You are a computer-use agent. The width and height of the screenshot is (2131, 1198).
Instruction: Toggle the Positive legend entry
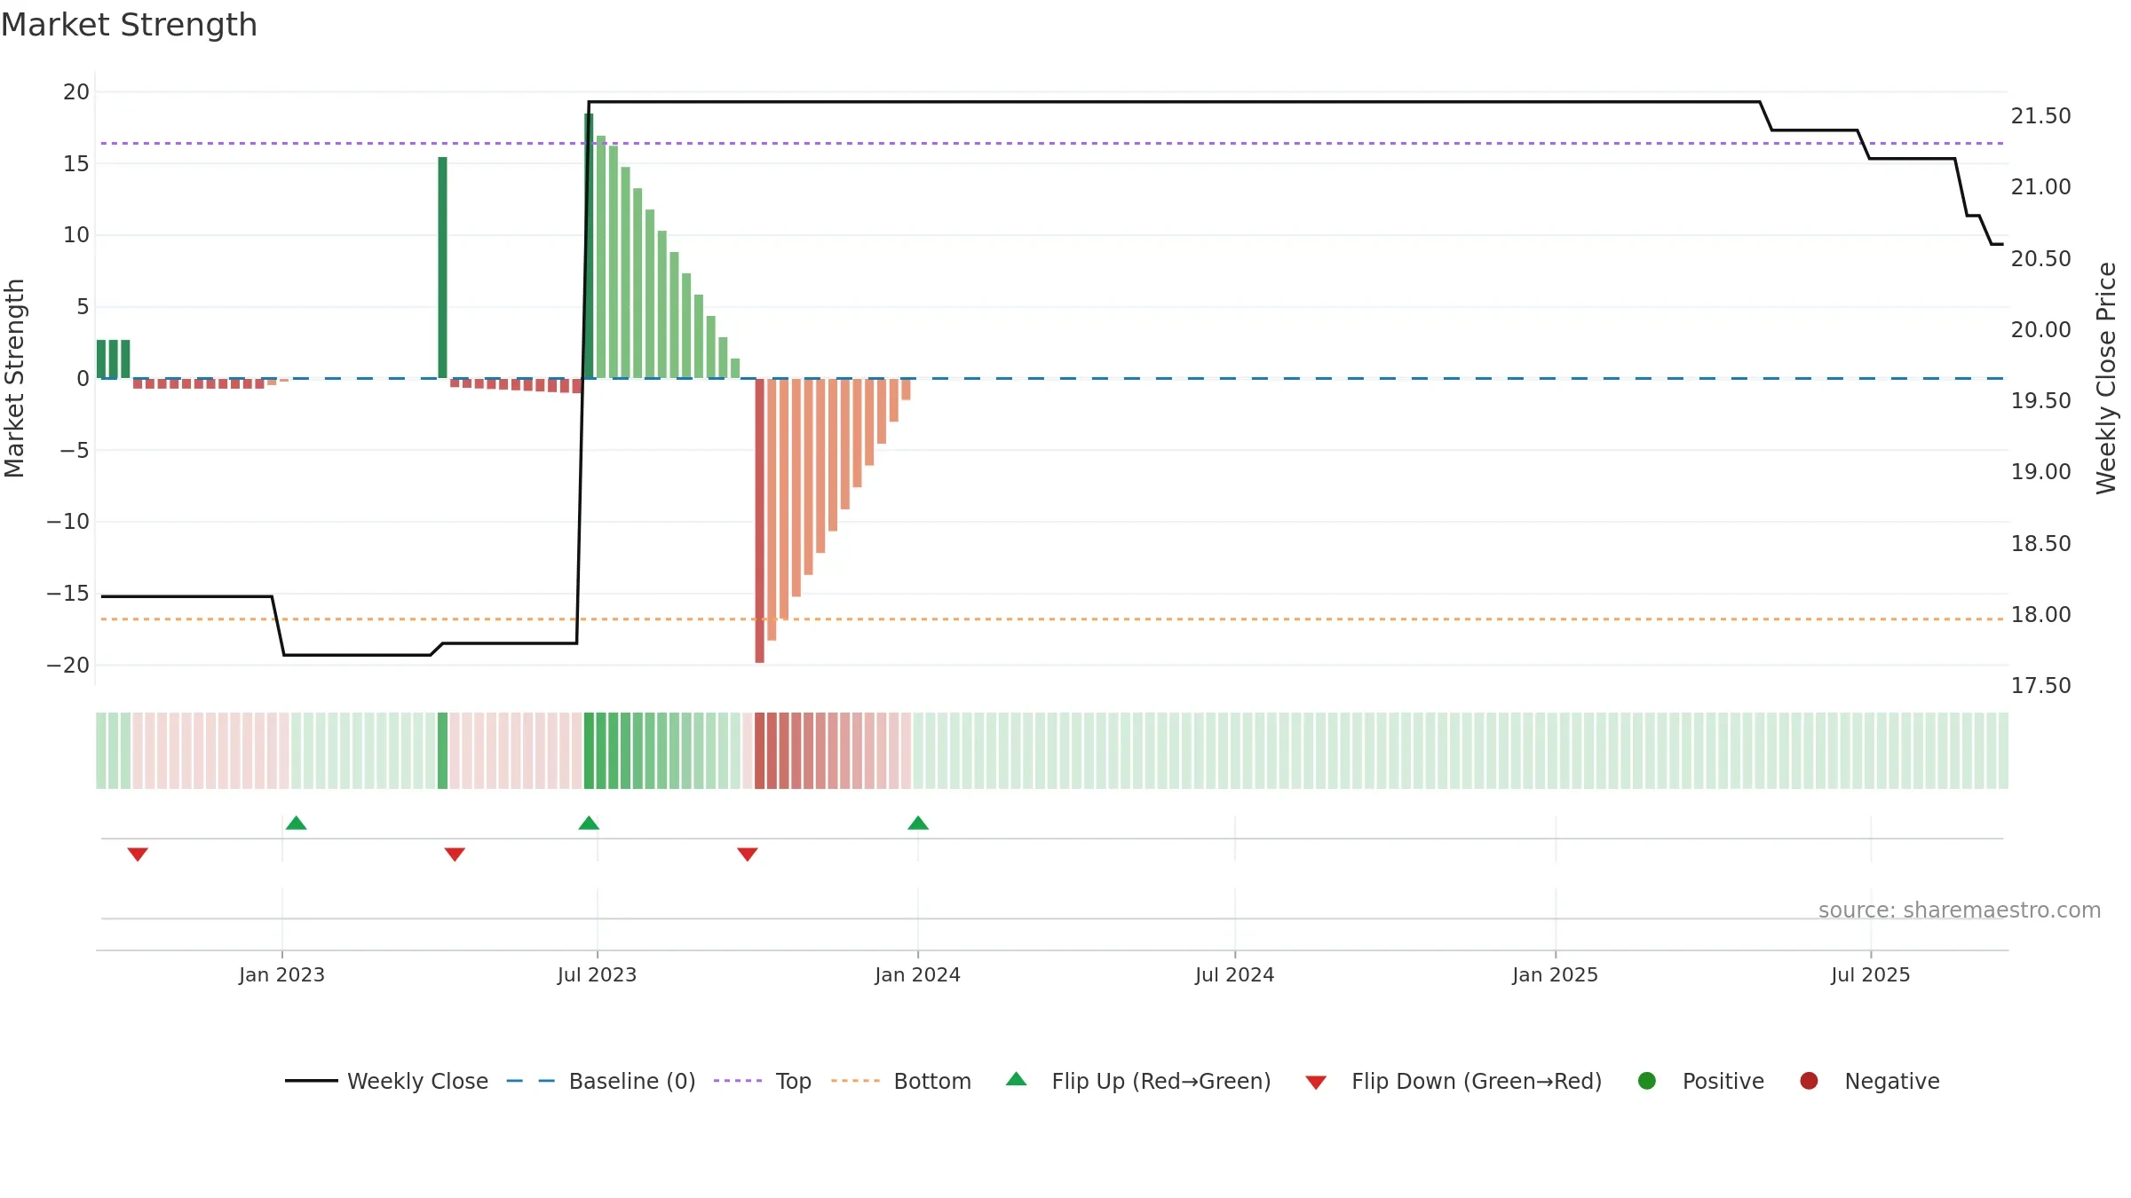click(x=1700, y=1081)
